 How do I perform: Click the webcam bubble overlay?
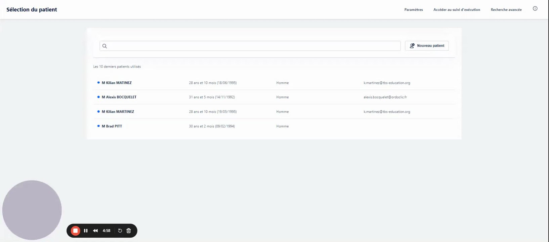(x=32, y=210)
